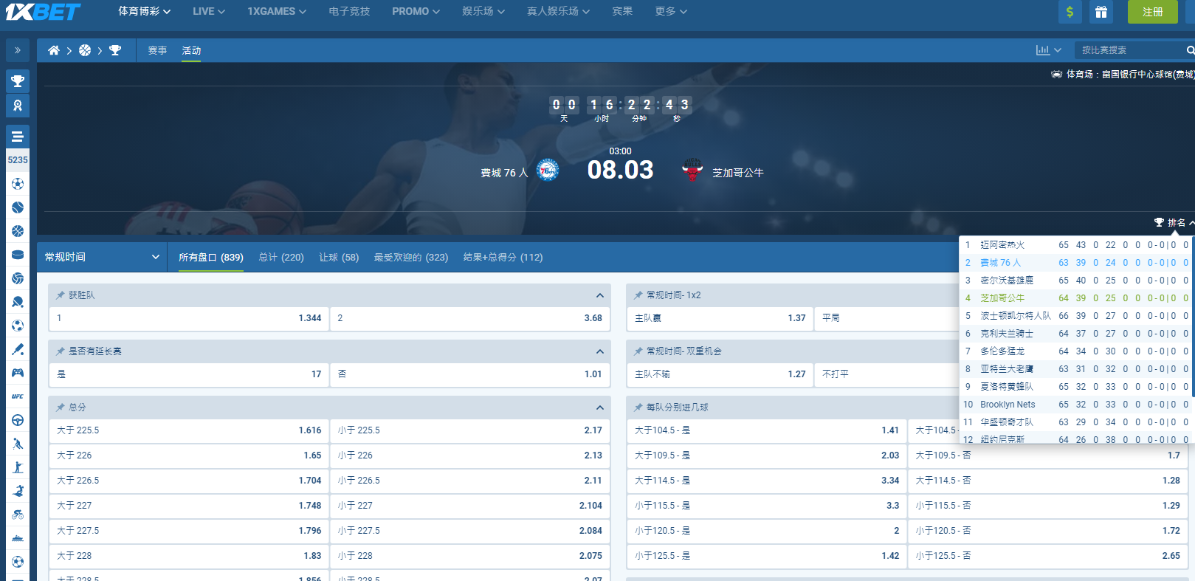
Task: Switch to the 赛事 tab
Action: (157, 50)
